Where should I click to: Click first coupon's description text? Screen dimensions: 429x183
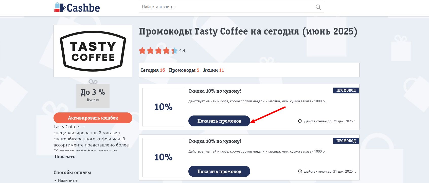tap(257, 101)
